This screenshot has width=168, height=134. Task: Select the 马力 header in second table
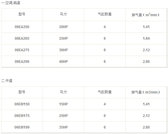coord(63,92)
